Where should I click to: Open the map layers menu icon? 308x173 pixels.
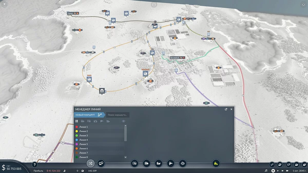point(5,5)
